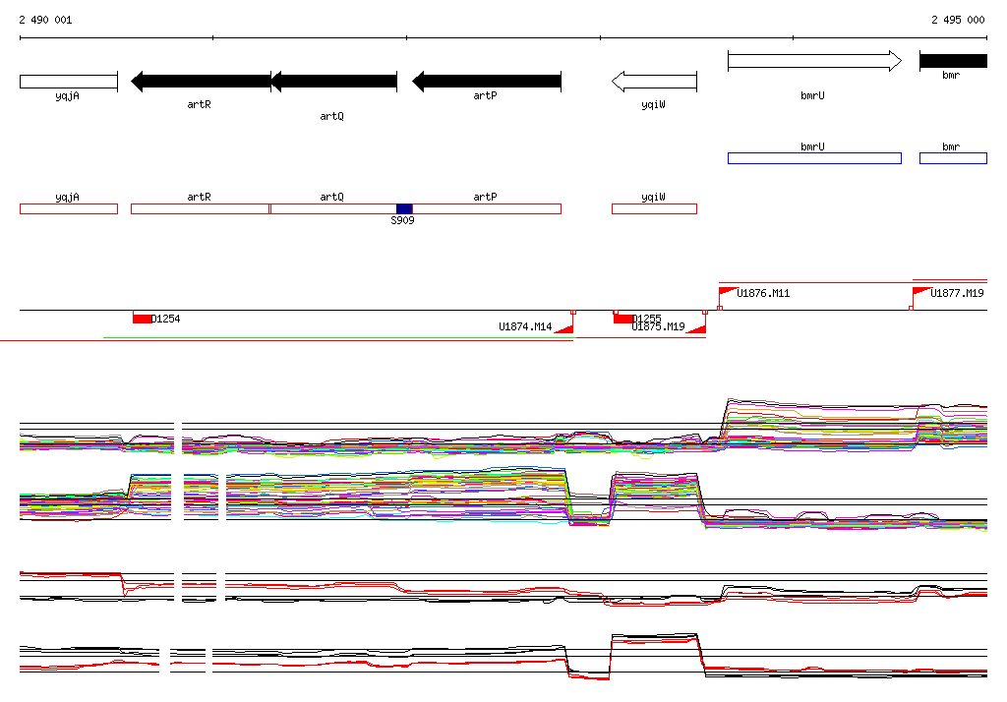Viewport: 1007px width, 702px height.
Task: Click the yqjA white gene arrow
Action: tap(69, 82)
